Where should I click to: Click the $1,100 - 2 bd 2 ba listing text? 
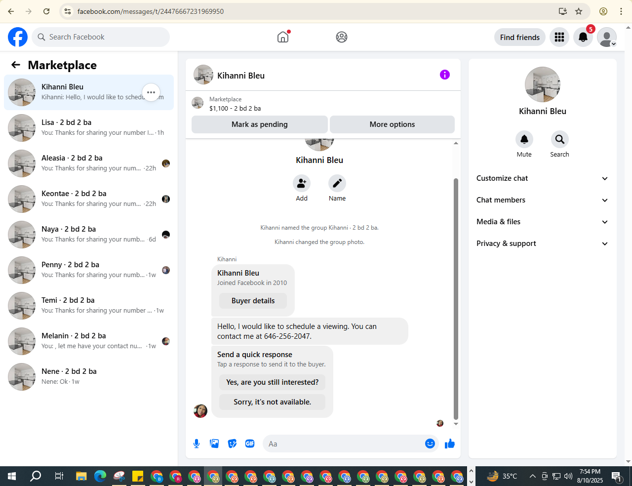click(x=235, y=108)
